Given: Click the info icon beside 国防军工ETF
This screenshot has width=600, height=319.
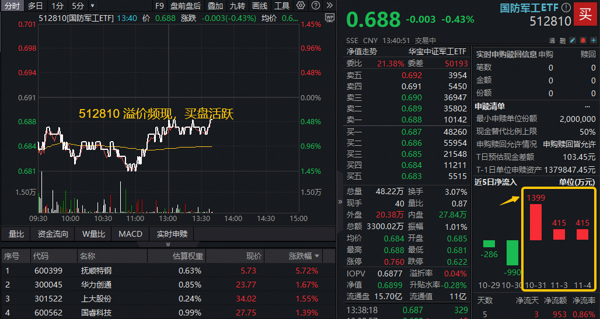Looking at the screenshot, I should tap(564, 8).
